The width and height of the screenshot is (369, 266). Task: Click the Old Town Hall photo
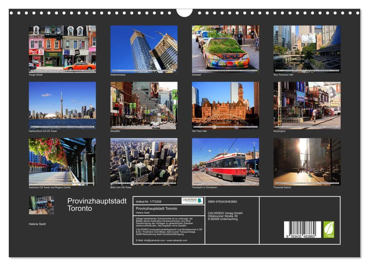coord(225,105)
